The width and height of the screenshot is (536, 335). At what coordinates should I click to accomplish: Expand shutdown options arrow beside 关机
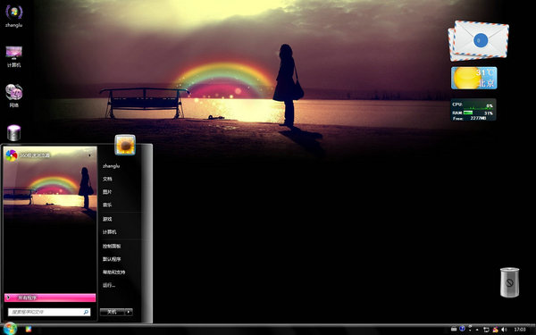coord(129,312)
